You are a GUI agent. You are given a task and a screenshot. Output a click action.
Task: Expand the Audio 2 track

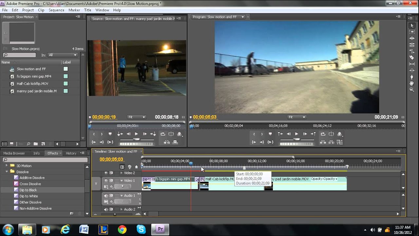pyautogui.click(x=121, y=209)
